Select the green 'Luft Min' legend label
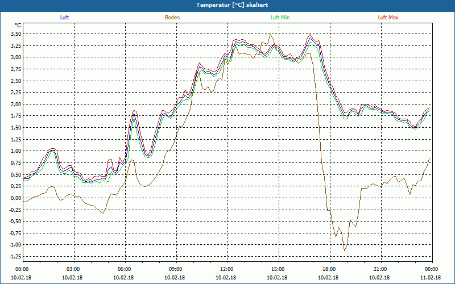The image size is (455, 284). point(280,18)
